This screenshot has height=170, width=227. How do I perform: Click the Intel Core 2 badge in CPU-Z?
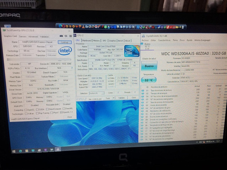pos(132,51)
